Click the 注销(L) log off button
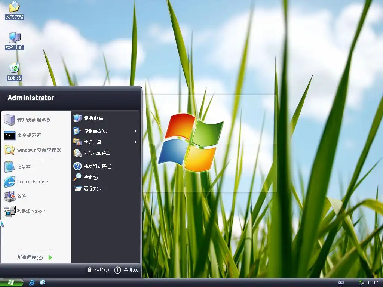Viewport: 383px width, 287px height. click(98, 270)
